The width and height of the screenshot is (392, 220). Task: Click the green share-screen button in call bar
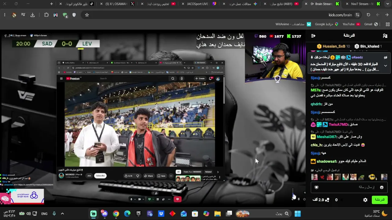coord(149,199)
